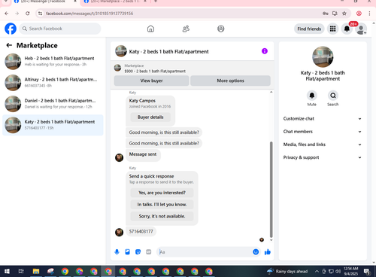This screenshot has height=277, width=376.
Task: Go back in browser history
Action: (7, 14)
